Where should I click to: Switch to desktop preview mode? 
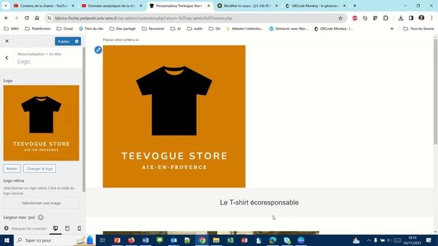(x=55, y=228)
